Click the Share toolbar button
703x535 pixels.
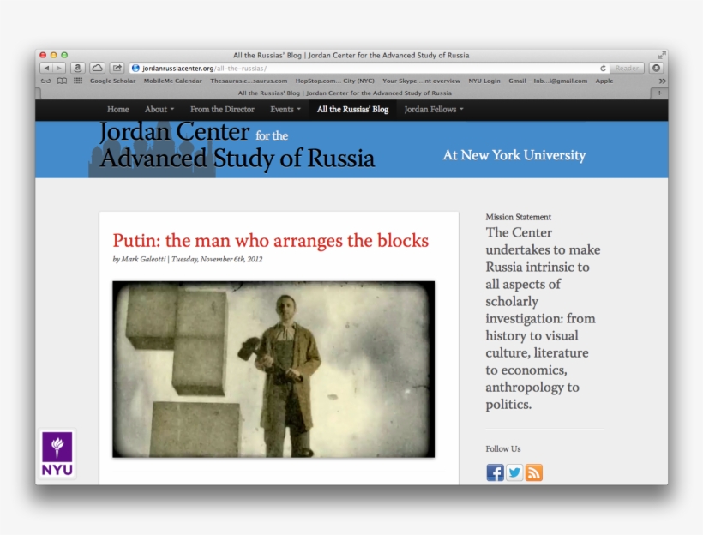click(x=117, y=69)
